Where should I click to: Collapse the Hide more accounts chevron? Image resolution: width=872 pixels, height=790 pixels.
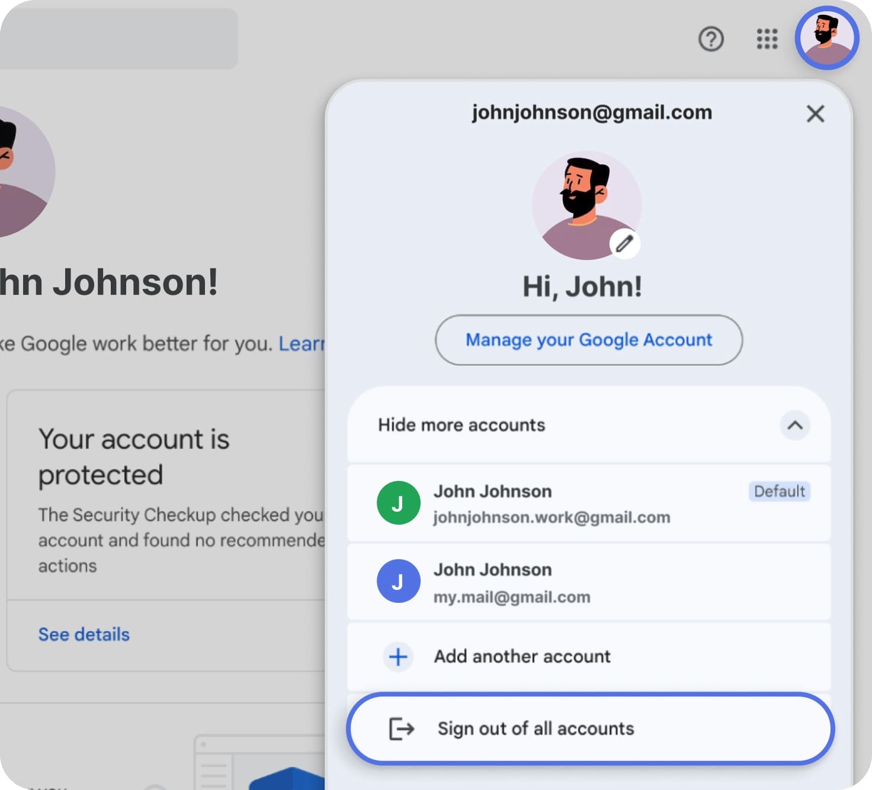pos(795,425)
